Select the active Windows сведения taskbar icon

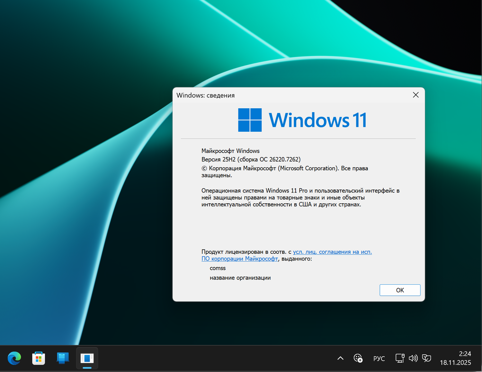point(87,358)
